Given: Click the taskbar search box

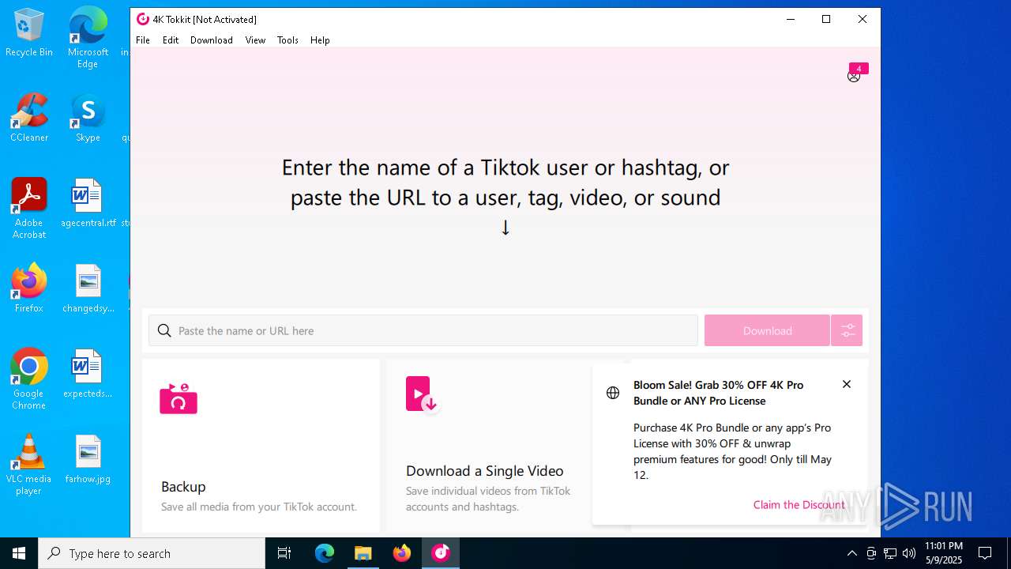Looking at the screenshot, I should 152,553.
